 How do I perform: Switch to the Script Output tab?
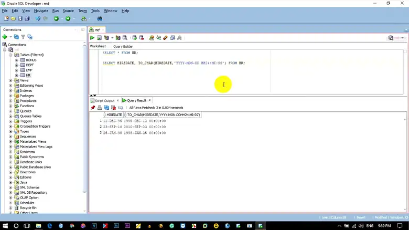(104, 101)
